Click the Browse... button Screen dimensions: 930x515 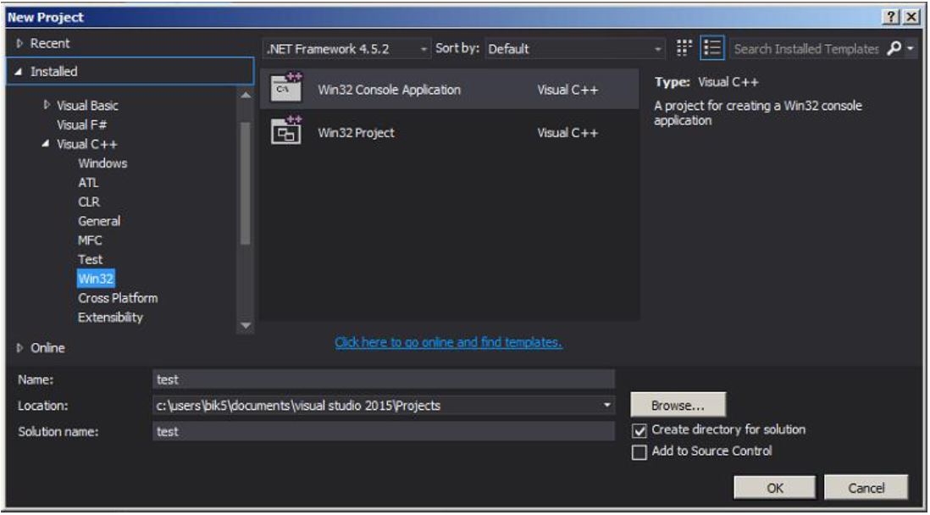[678, 405]
